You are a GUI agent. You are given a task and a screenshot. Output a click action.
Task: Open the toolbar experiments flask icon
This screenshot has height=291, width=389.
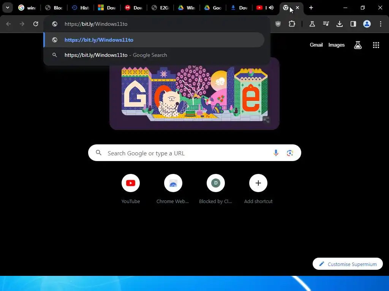pos(312,24)
